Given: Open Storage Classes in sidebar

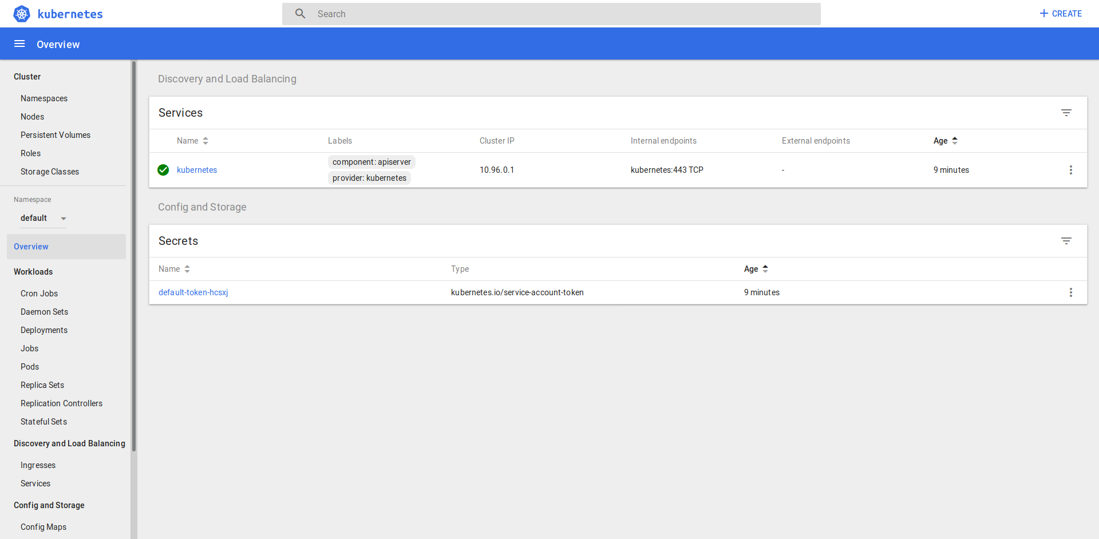Looking at the screenshot, I should [x=50, y=172].
